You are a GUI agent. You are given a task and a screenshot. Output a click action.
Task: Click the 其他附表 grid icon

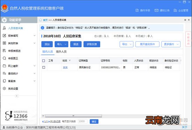4,43
